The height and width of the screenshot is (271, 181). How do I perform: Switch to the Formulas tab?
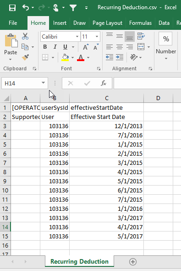(140, 23)
